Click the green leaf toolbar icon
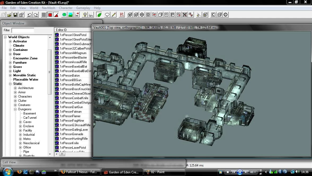 coord(99,15)
